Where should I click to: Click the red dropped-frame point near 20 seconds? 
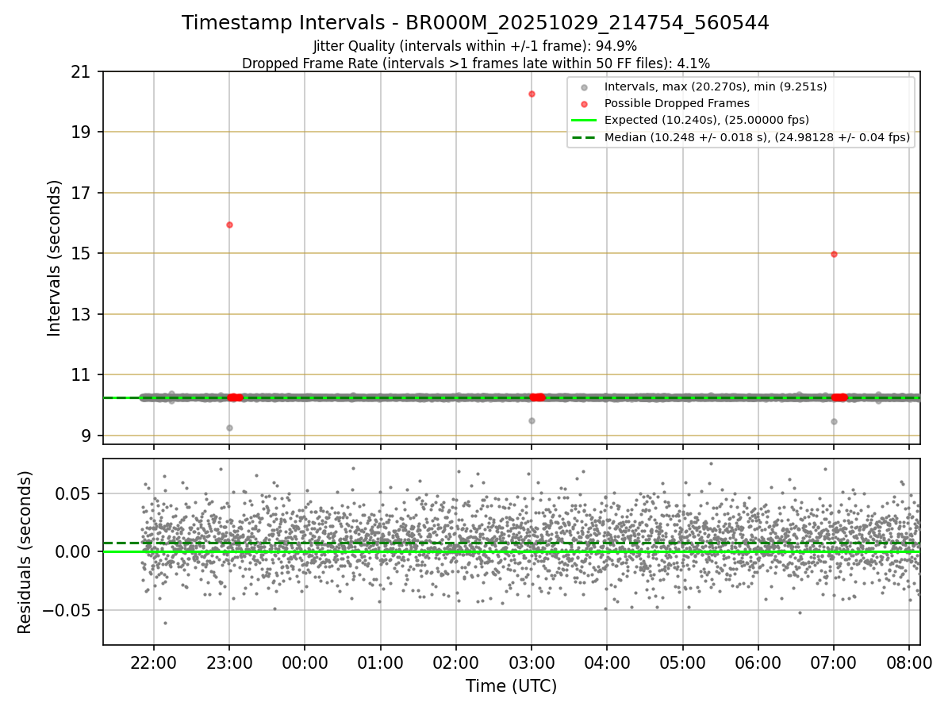(x=532, y=94)
